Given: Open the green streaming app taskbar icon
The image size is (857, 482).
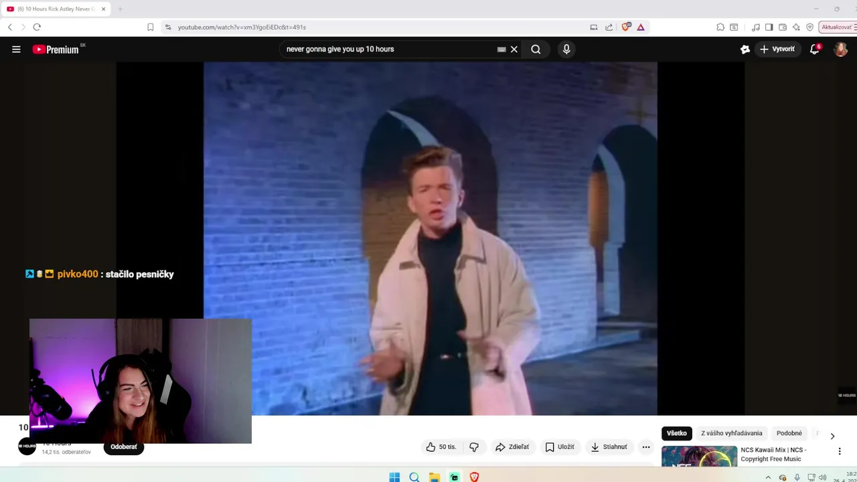Looking at the screenshot, I should tap(455, 477).
